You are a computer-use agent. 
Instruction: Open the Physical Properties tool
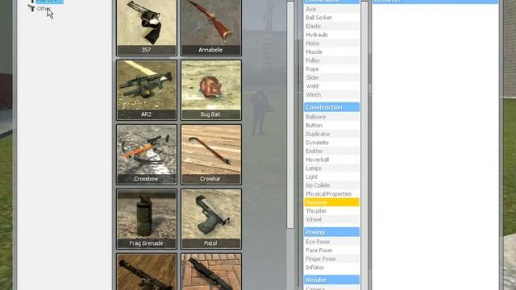[331, 194]
